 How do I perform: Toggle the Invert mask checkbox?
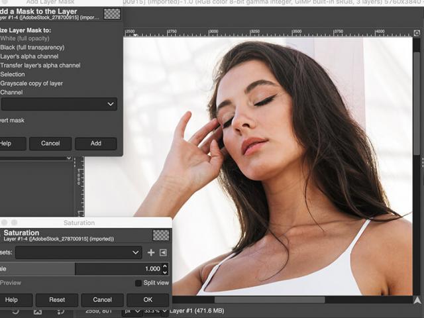click(x=12, y=121)
